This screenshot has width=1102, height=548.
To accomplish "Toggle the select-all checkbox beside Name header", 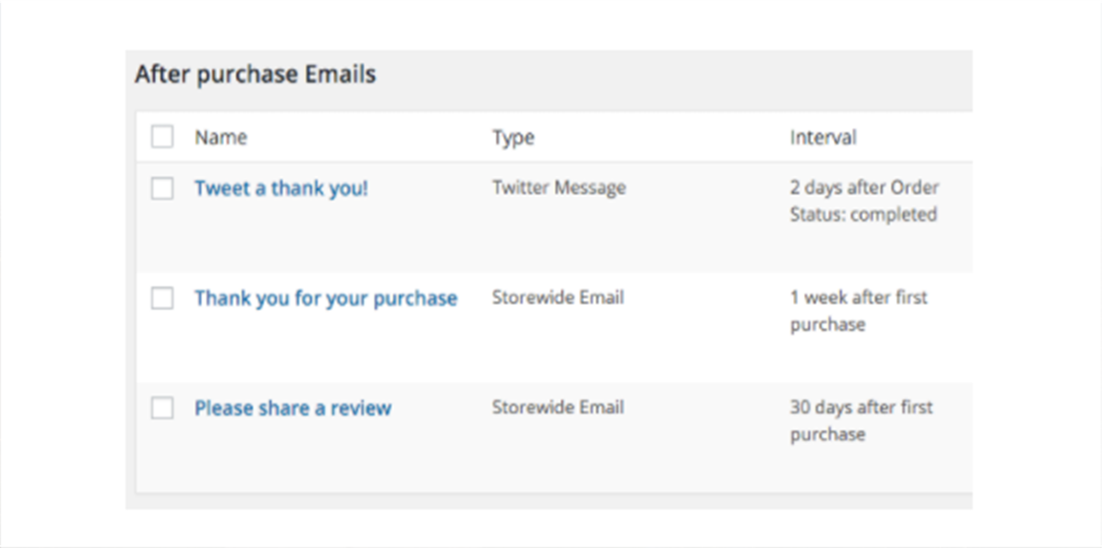I will click(162, 137).
